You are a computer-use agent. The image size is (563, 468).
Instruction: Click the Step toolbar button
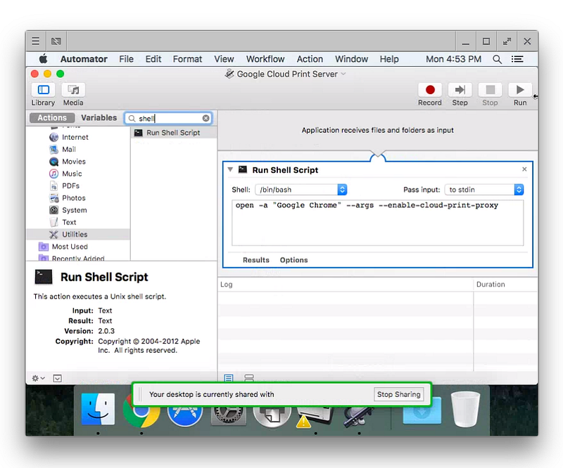click(460, 90)
